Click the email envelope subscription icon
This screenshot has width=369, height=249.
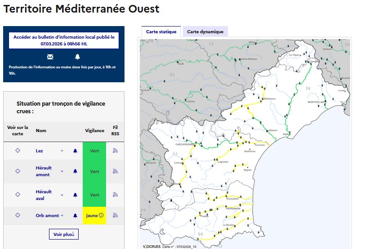pyautogui.click(x=50, y=57)
